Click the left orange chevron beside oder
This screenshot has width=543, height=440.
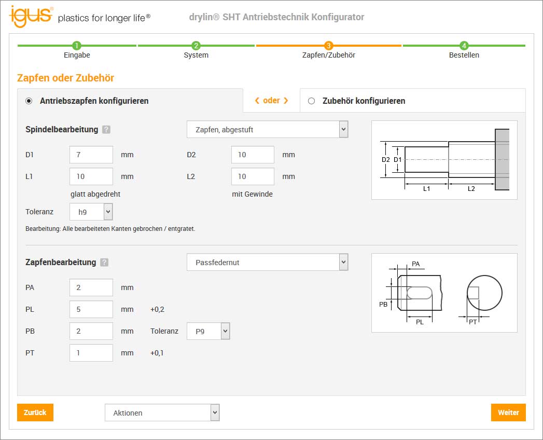257,101
